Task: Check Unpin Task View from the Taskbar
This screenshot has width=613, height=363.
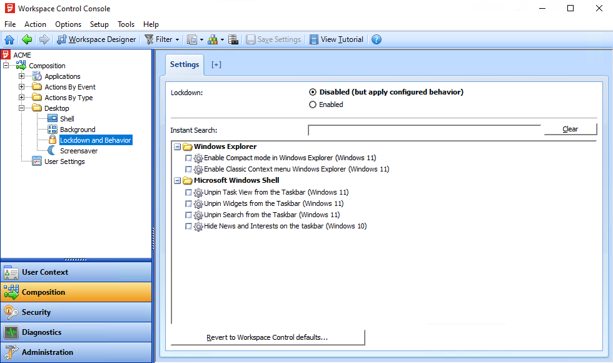Action: (x=188, y=193)
